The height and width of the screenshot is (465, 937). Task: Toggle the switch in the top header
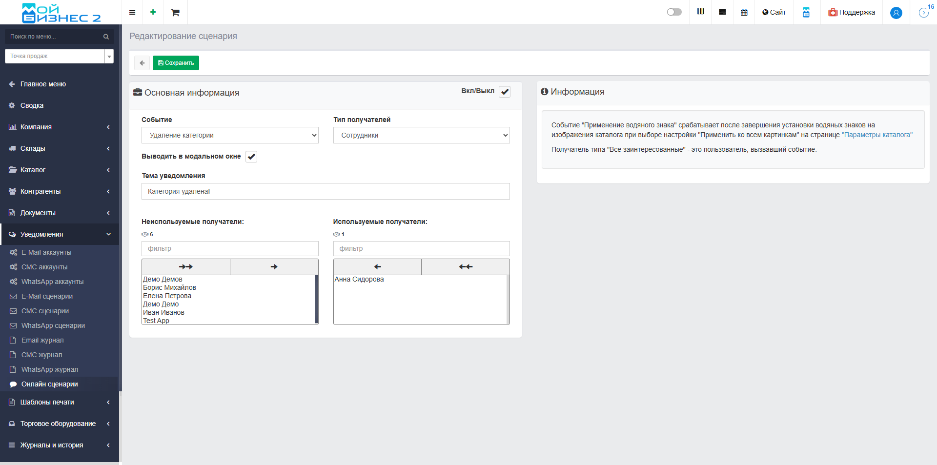tap(674, 12)
